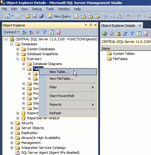Click the Disconnect icon in Object Explorer
The height and width of the screenshot is (155, 151).
pos(31,32)
